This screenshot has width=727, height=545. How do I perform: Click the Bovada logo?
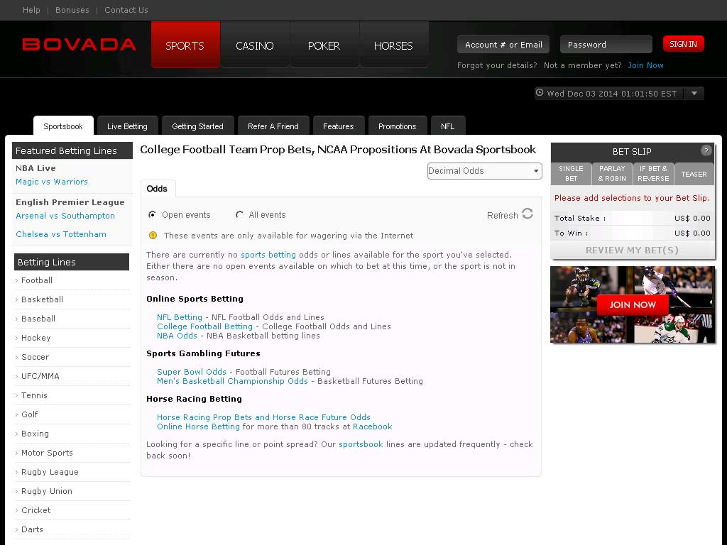79,45
